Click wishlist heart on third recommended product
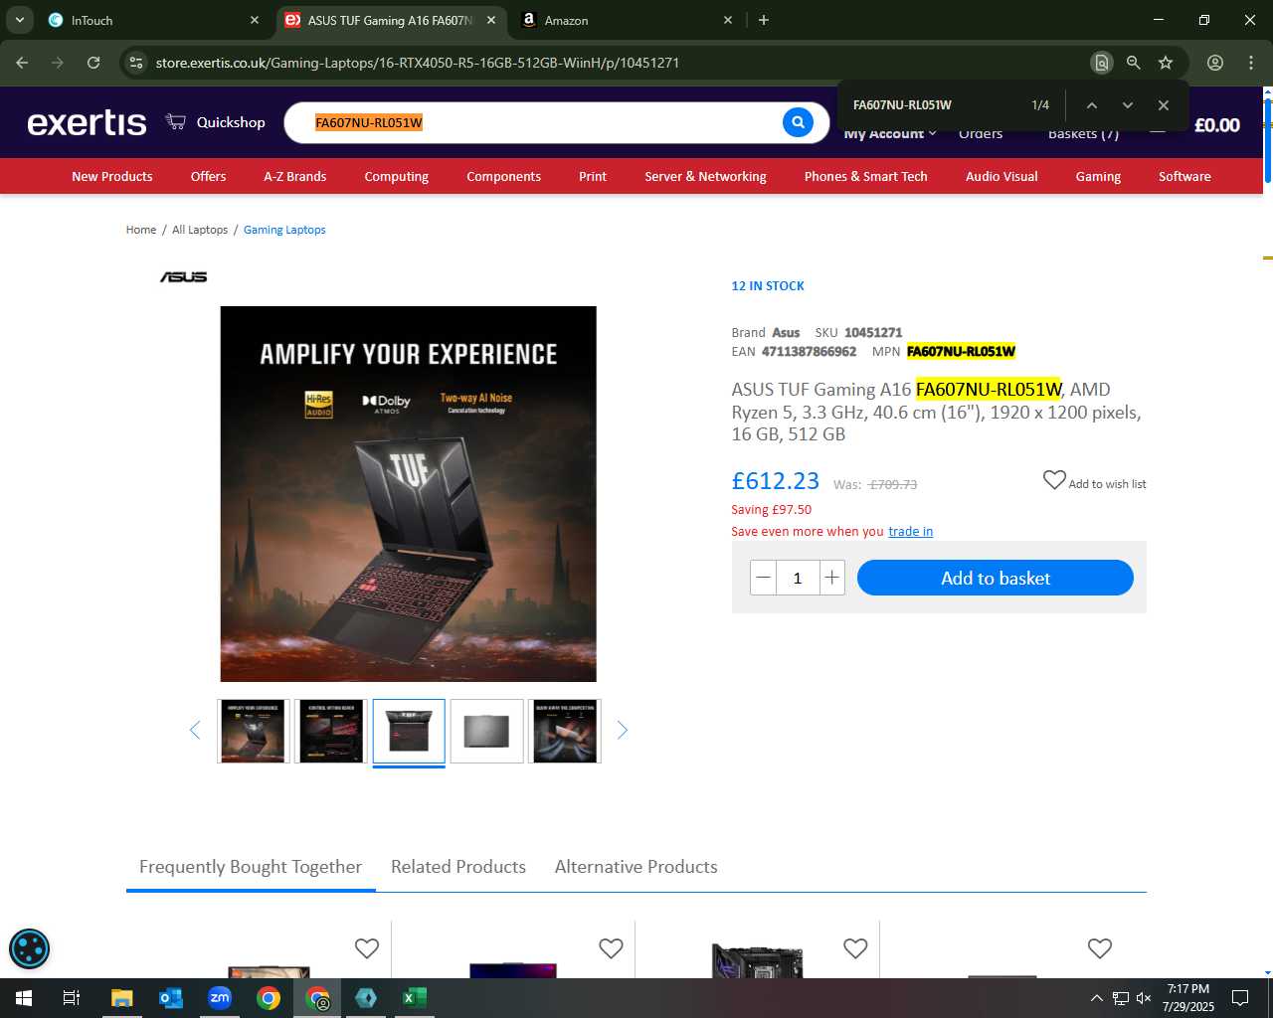This screenshot has width=1273, height=1018. 855,948
